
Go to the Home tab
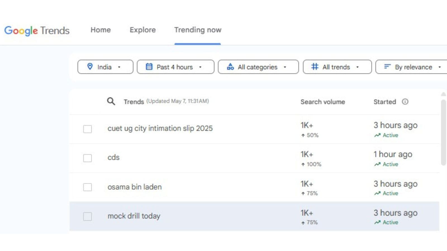(101, 30)
